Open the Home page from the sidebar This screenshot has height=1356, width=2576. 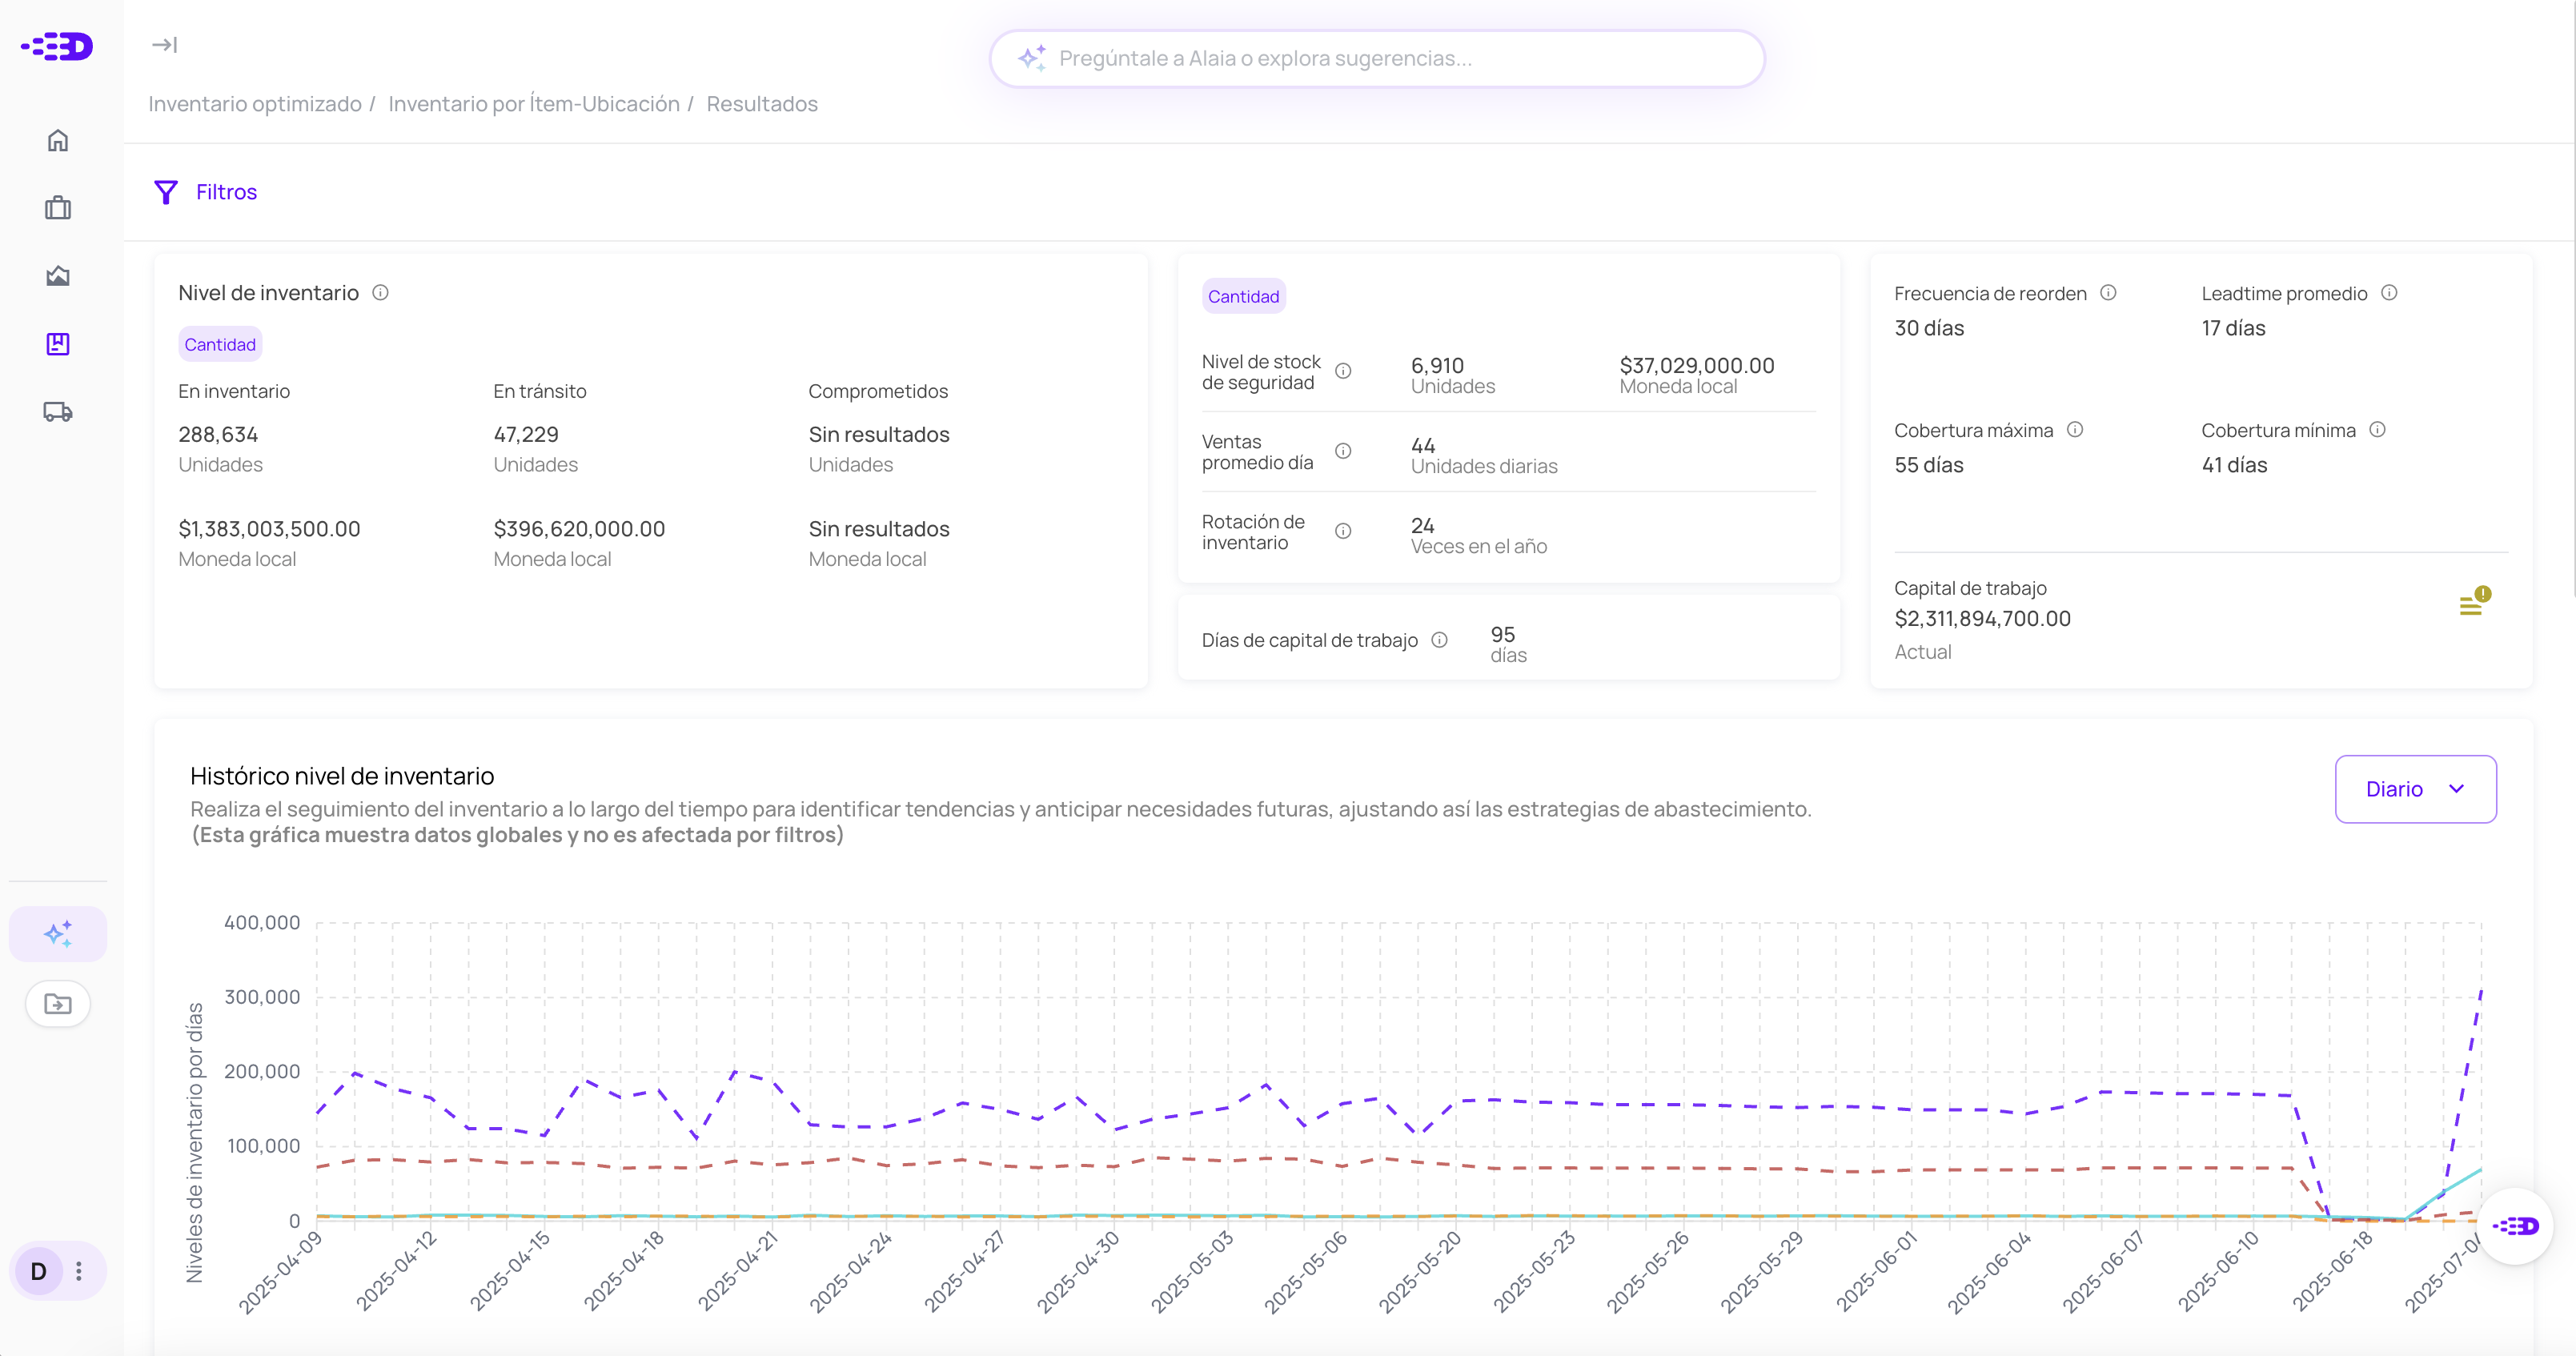[x=58, y=140]
